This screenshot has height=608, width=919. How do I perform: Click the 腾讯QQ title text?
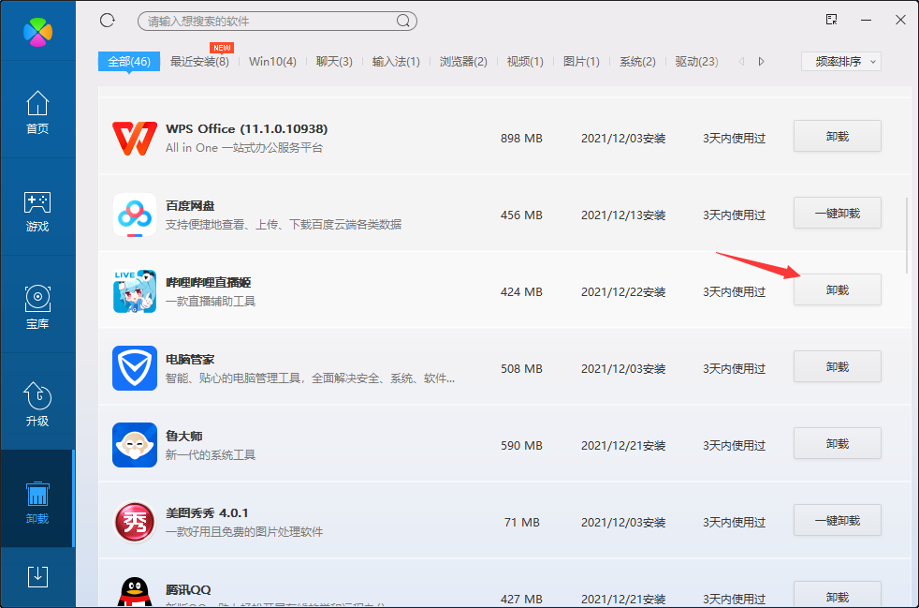point(188,590)
